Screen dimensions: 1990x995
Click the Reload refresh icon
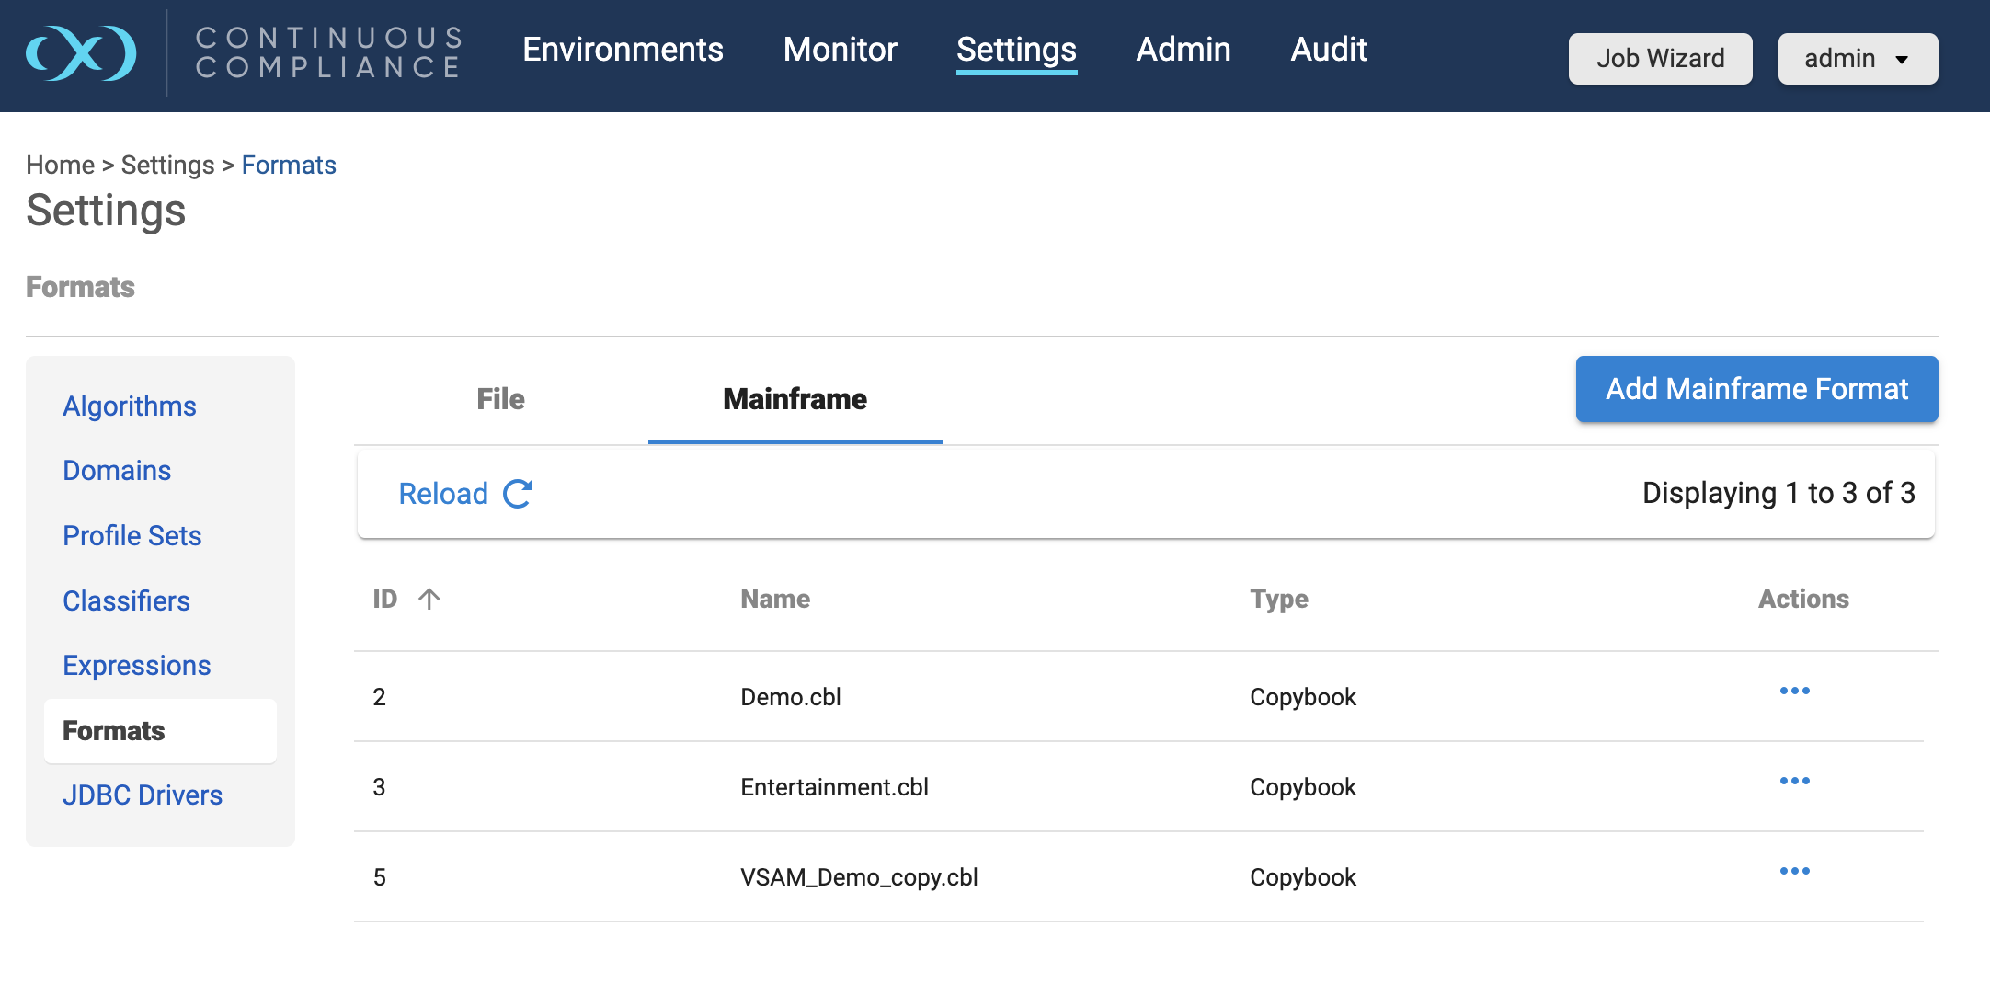(518, 494)
